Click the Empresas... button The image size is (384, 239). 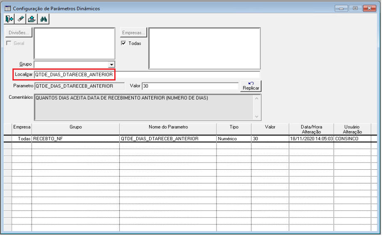tap(133, 33)
